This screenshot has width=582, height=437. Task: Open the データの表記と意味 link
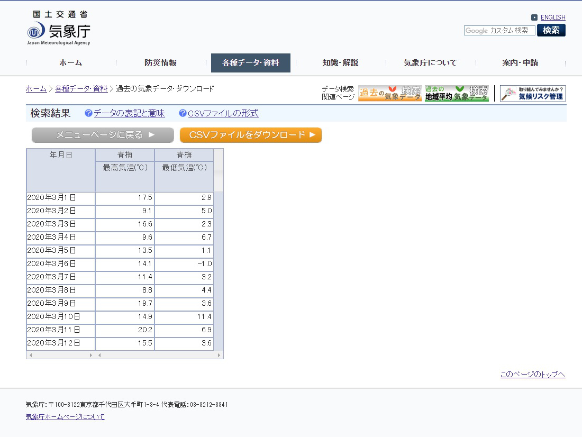point(129,113)
